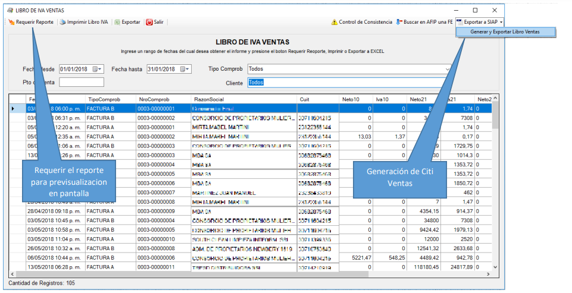Click the Requerir Reporte toolbar icon
This screenshot has width=572, height=293.
click(11, 22)
